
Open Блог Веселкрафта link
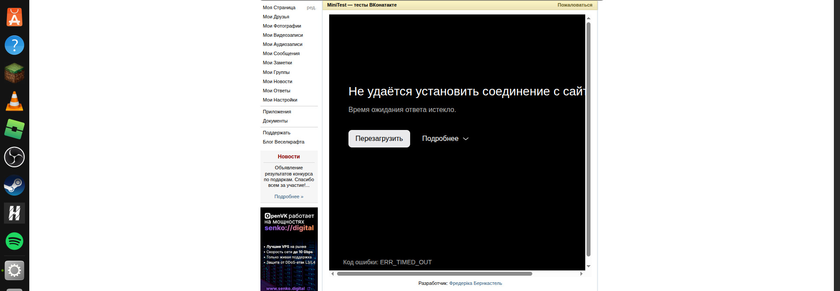pos(283,142)
